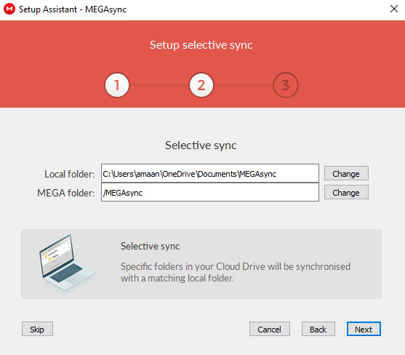Click 'Setup Assistant - MEGAsync' window title
This screenshot has width=405, height=355.
(73, 9)
